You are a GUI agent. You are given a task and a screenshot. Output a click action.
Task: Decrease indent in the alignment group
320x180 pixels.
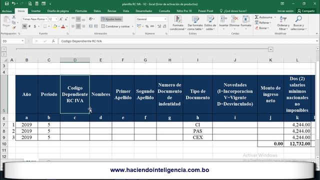pos(90,26)
